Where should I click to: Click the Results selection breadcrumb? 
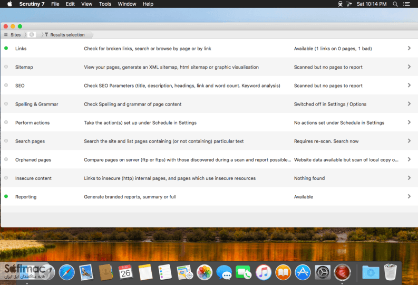67,35
